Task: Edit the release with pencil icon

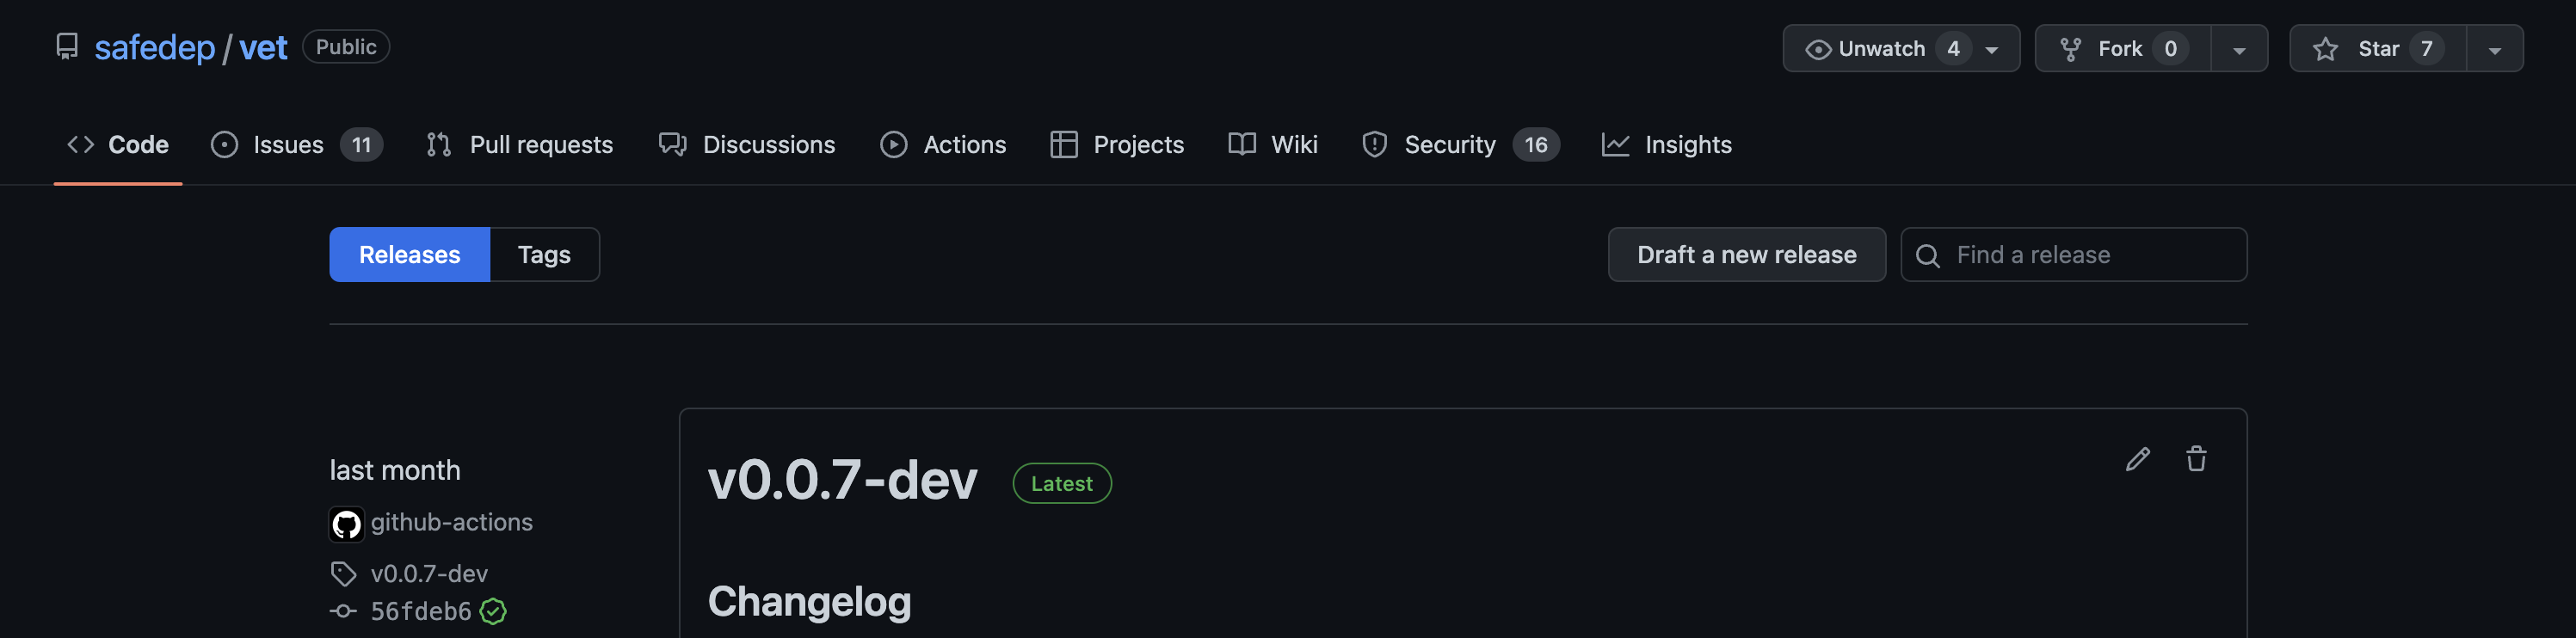Action: point(2137,459)
